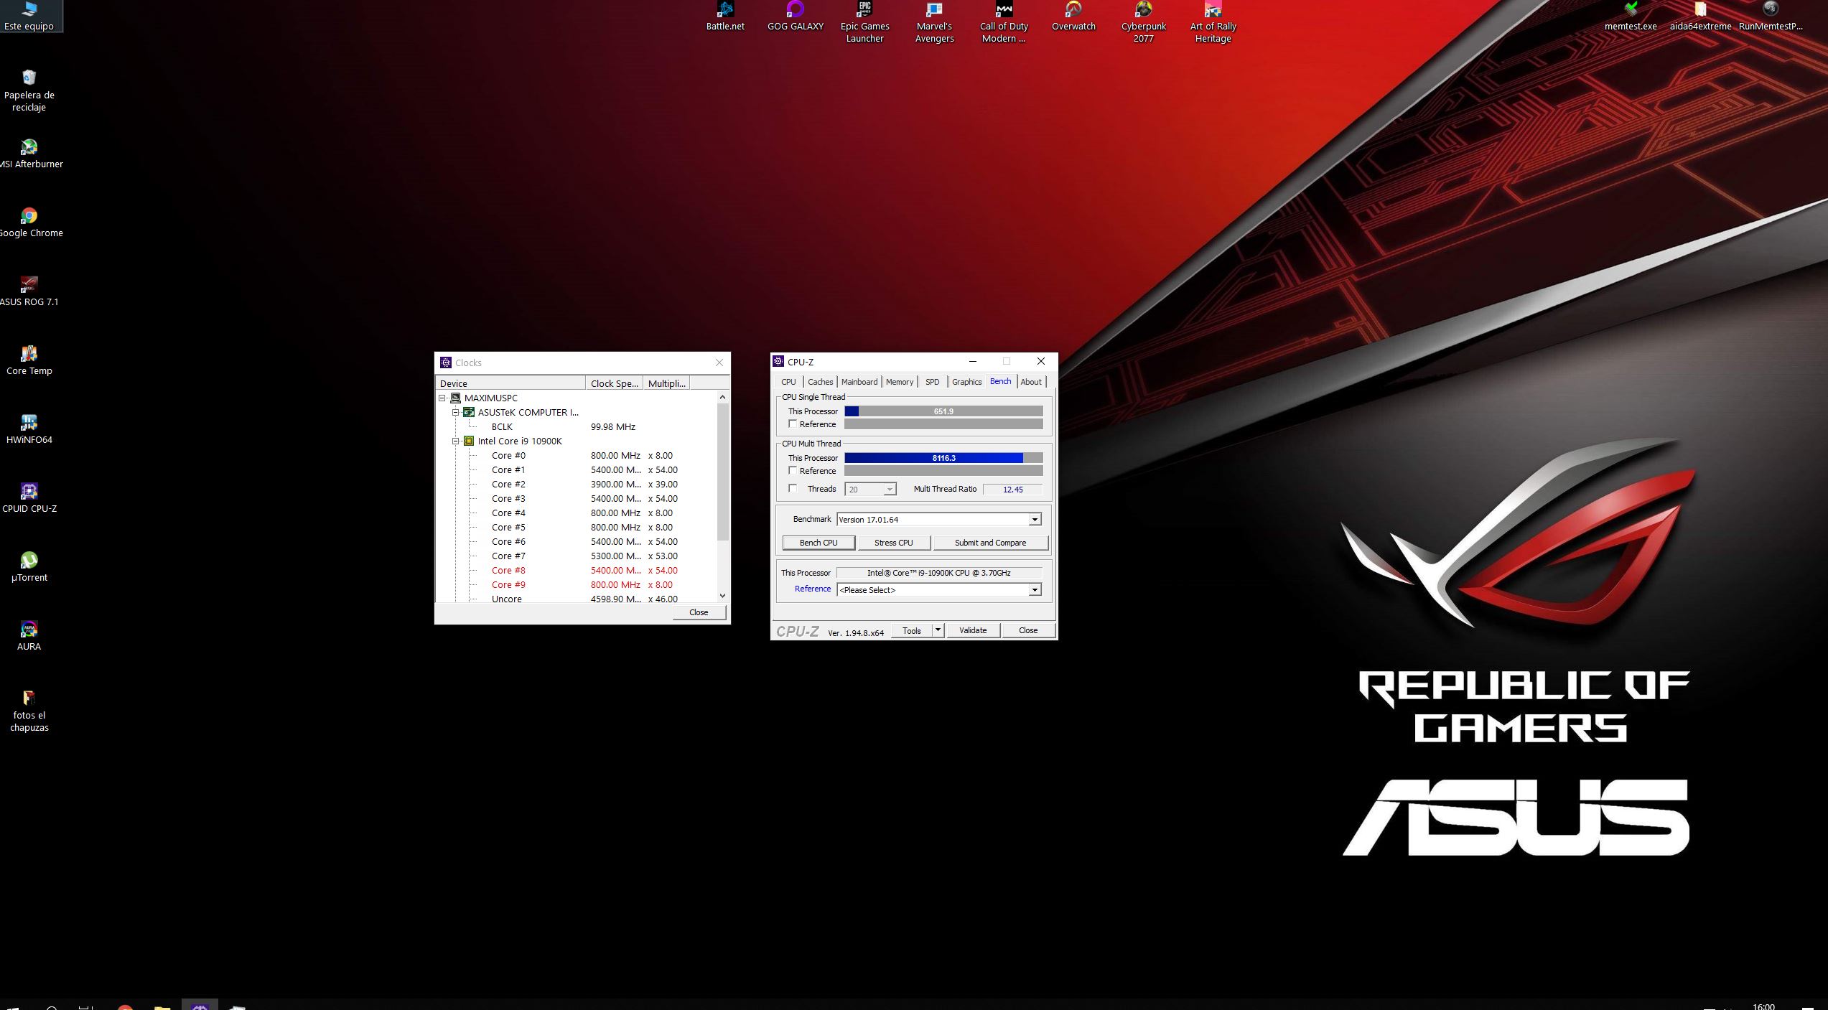
Task: Open aida64extreme desktop icon
Action: (x=1700, y=16)
